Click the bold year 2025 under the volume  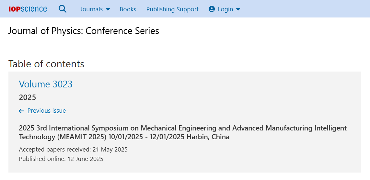pyautogui.click(x=27, y=97)
